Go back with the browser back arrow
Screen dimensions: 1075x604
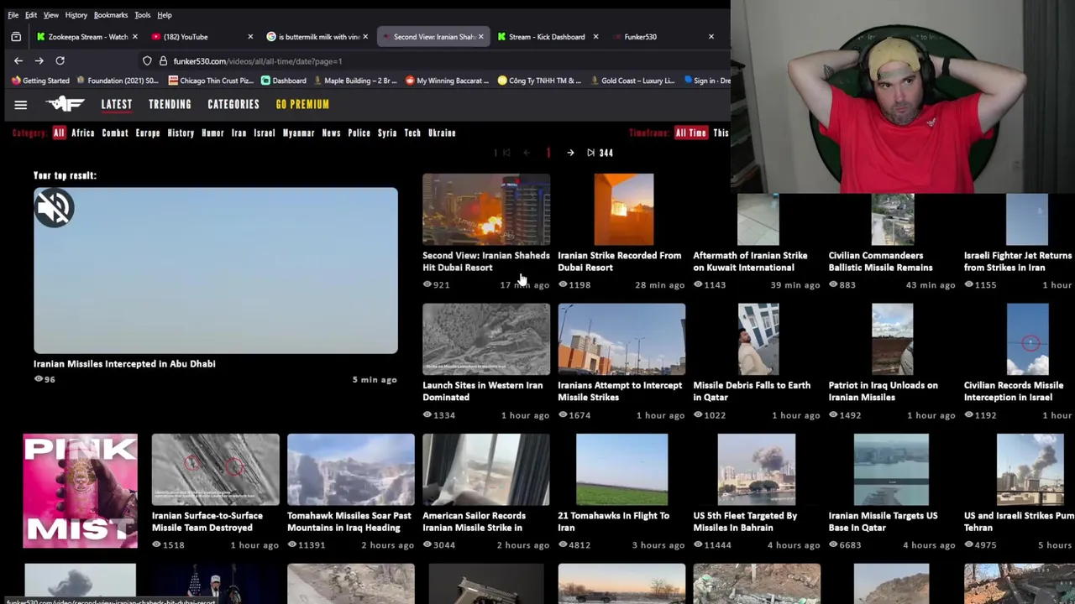tap(18, 61)
